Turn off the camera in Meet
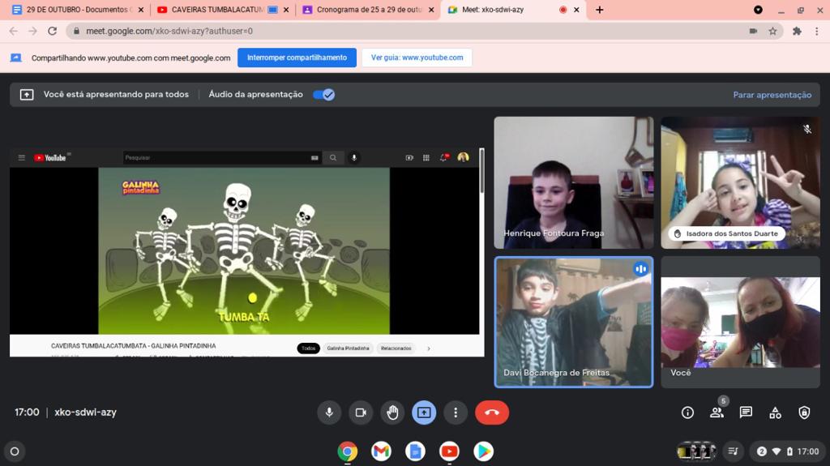The image size is (830, 466). pos(361,413)
